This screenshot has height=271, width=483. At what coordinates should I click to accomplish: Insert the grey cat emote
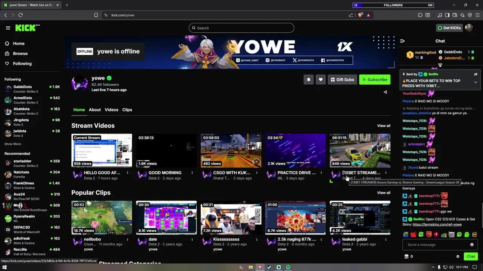pyautogui.click(x=451, y=234)
